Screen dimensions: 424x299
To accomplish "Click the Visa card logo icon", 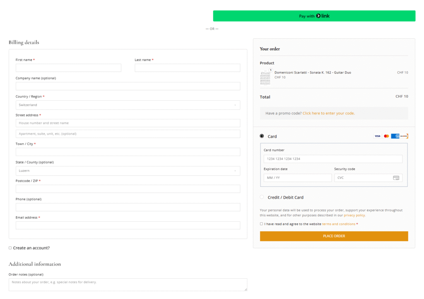I will (377, 136).
